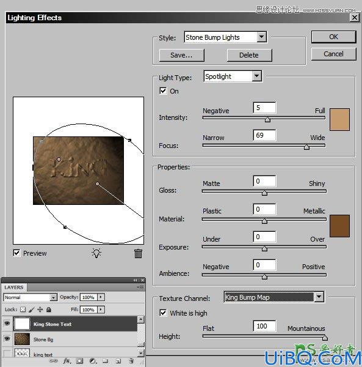The height and width of the screenshot is (367, 362).
Task: Delete layer trash icon in Layers panel
Action: tap(131, 361)
